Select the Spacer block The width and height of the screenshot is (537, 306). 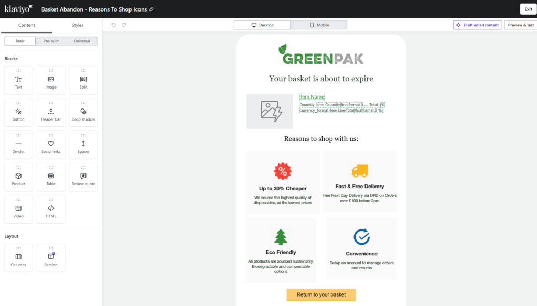click(x=83, y=145)
